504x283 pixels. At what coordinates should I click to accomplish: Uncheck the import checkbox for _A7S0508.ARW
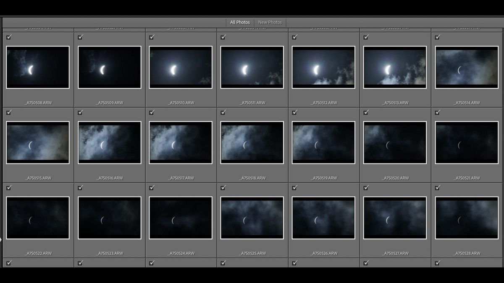[9, 37]
